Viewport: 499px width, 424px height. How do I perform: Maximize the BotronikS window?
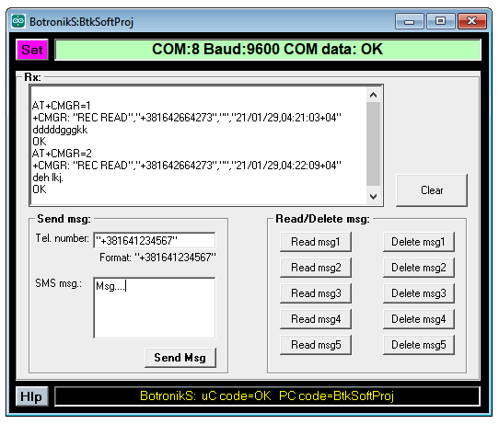(x=440, y=21)
